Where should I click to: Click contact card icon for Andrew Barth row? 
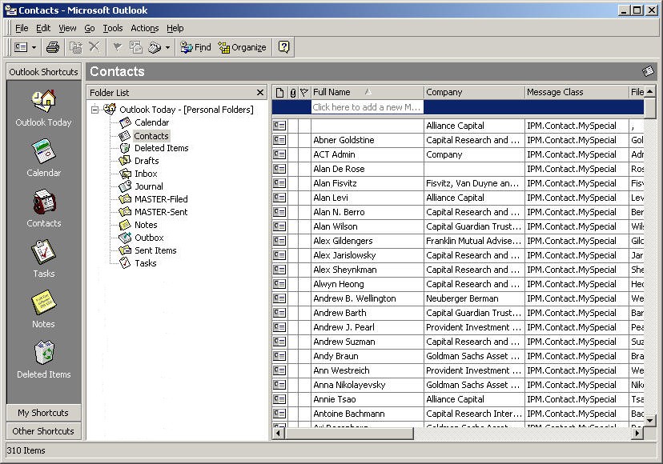[279, 313]
